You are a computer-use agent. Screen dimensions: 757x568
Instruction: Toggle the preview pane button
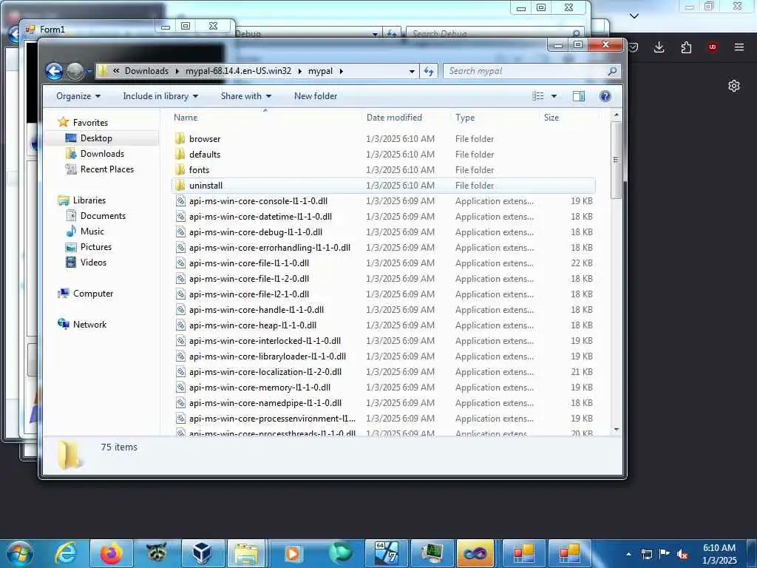click(x=578, y=96)
